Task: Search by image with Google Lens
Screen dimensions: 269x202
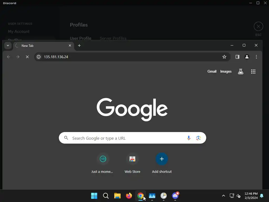Action: (x=199, y=138)
